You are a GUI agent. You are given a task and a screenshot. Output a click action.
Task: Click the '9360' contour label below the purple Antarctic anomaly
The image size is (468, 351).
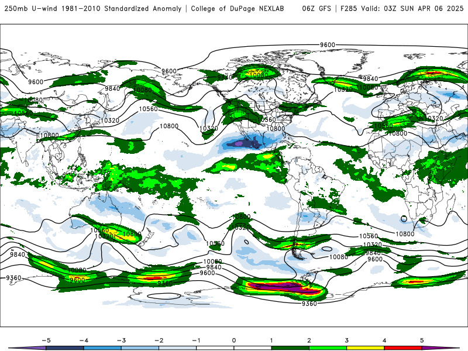tap(309, 304)
